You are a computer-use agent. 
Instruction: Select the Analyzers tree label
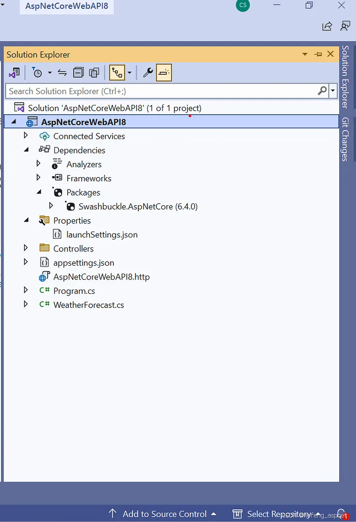(84, 164)
